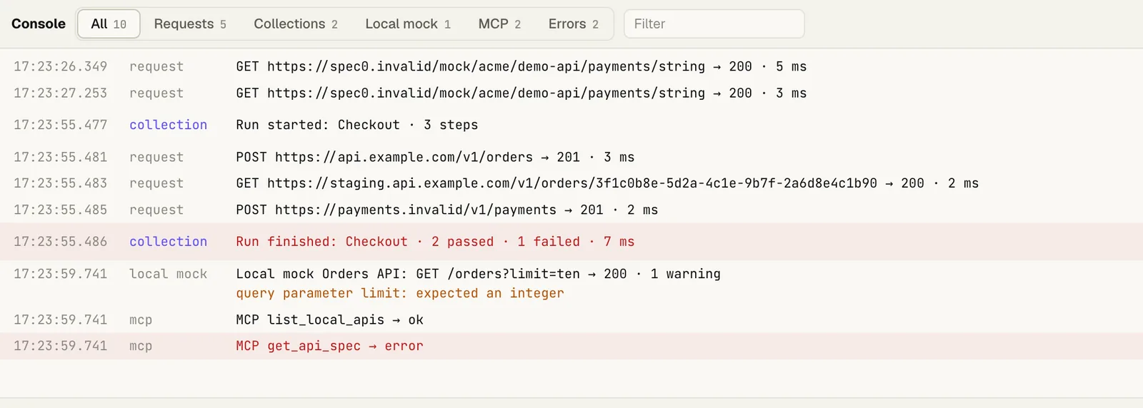Open the 'Run started: Checkout · 3 steps' entry

[x=571, y=125]
